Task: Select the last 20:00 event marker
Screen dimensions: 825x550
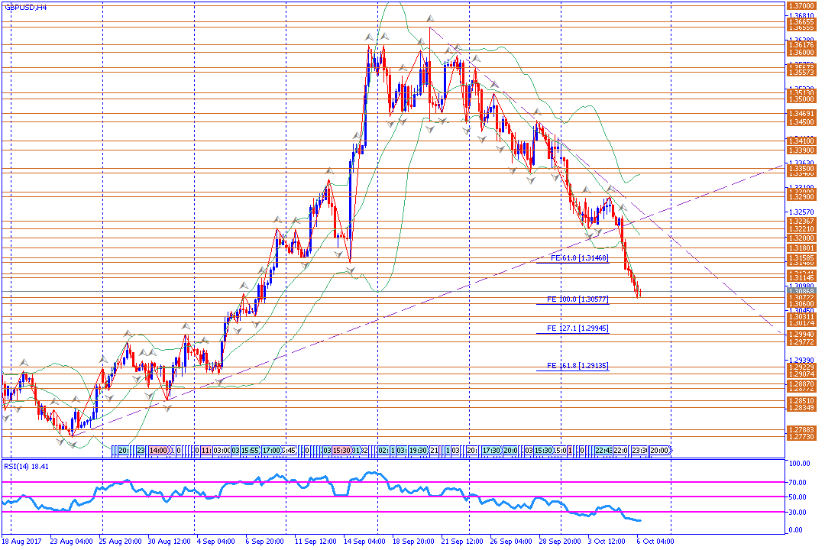Action: pyautogui.click(x=659, y=451)
